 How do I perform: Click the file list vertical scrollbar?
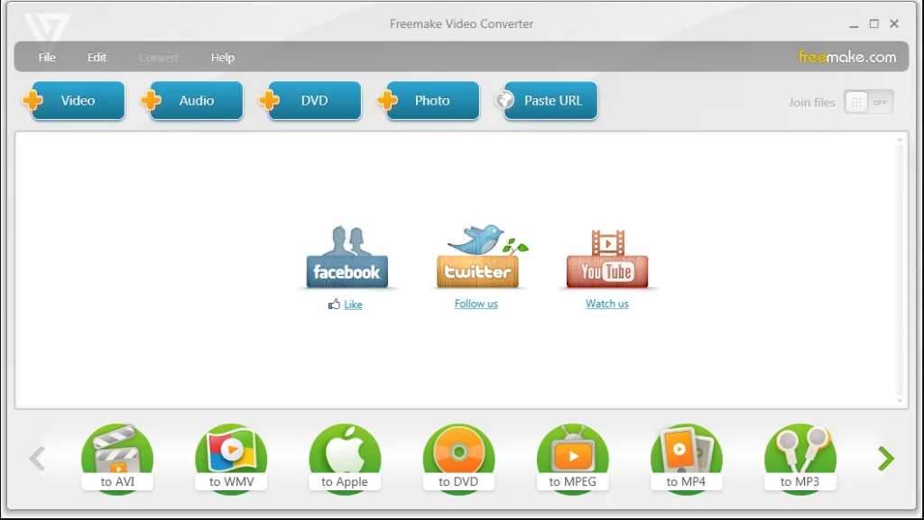(900, 270)
